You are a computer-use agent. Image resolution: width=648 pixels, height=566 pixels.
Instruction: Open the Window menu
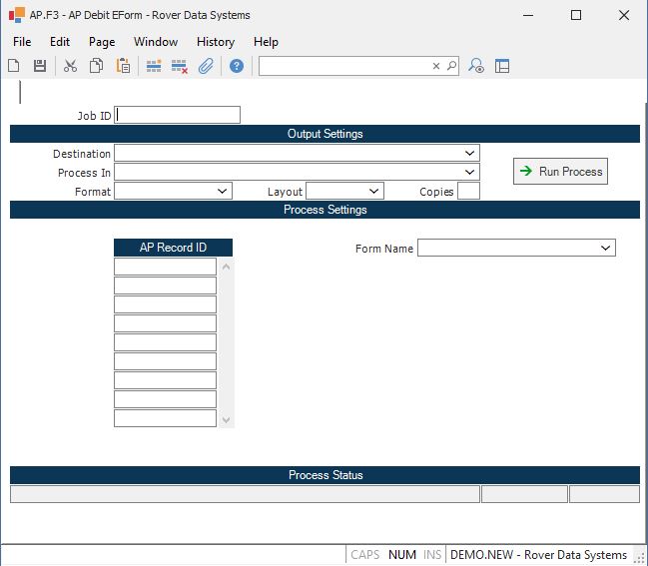[x=156, y=42]
